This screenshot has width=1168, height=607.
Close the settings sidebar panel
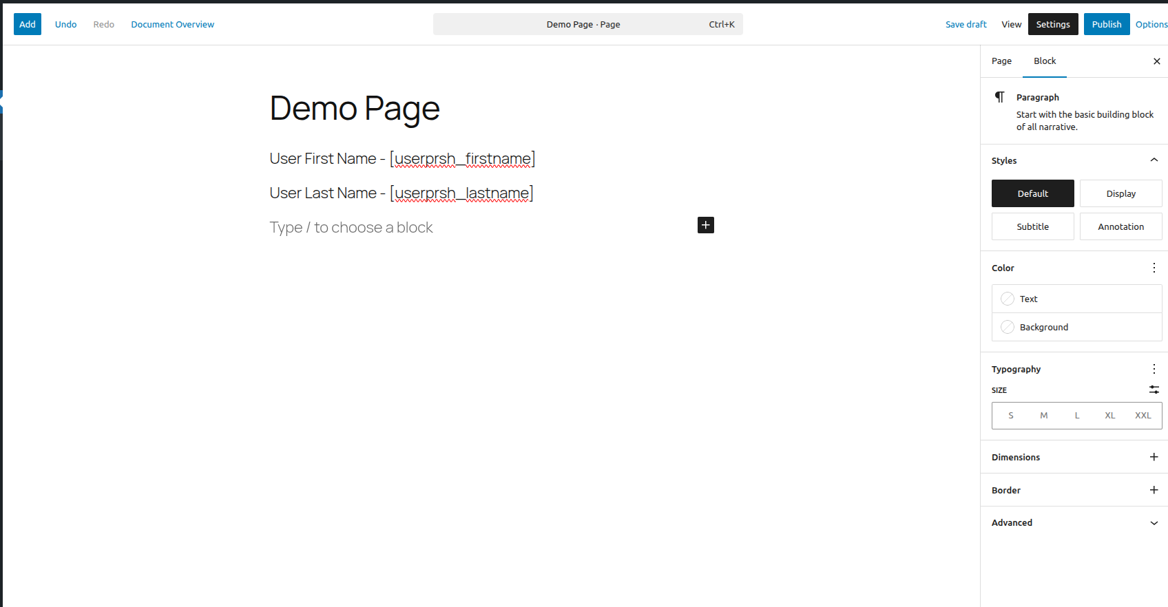(x=1156, y=61)
